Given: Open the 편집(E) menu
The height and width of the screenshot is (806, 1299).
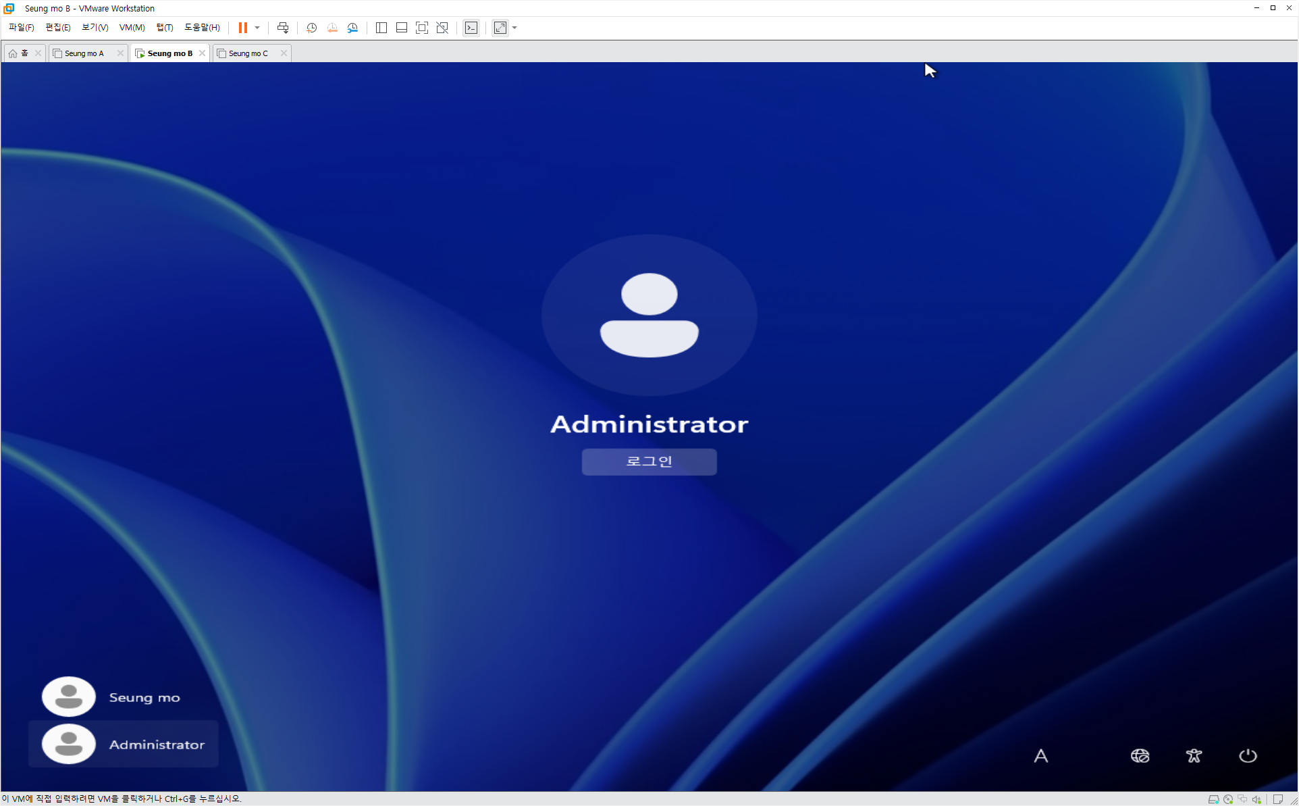Looking at the screenshot, I should click(x=57, y=28).
